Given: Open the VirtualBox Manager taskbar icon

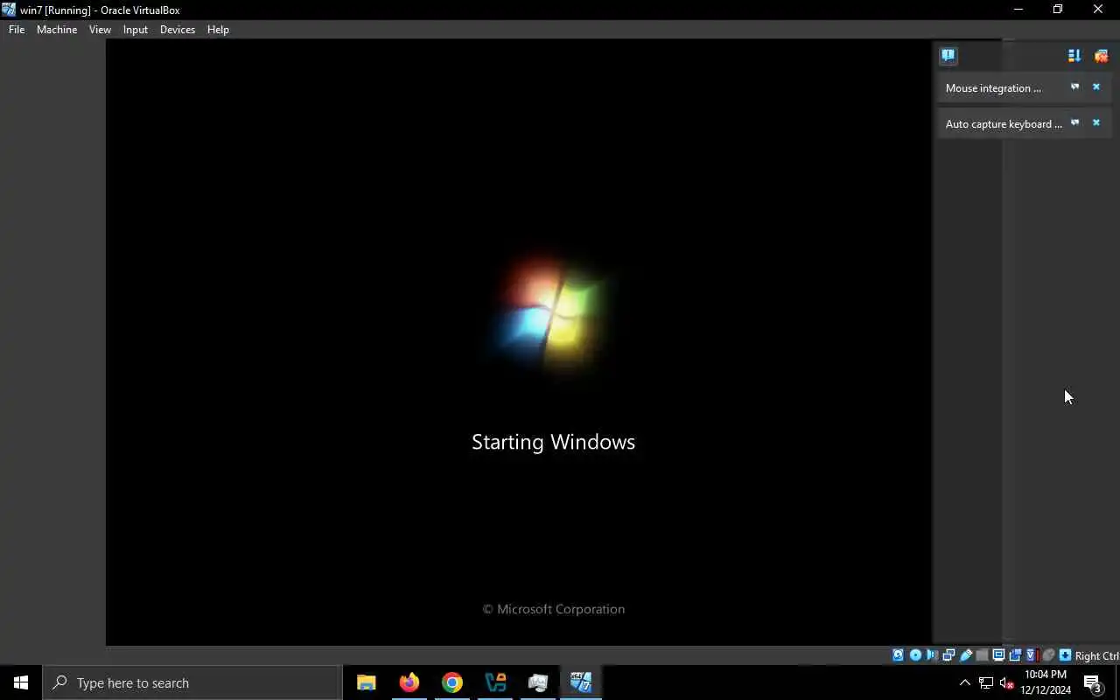Looking at the screenshot, I should [x=495, y=682].
